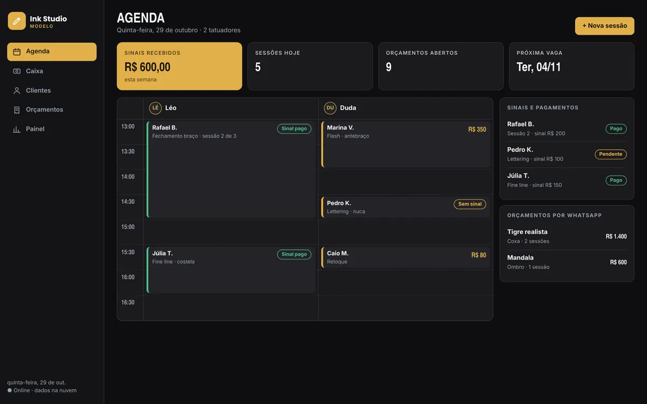Open Júlia T. Fine line costela session
The image size is (647, 404).
point(231,270)
